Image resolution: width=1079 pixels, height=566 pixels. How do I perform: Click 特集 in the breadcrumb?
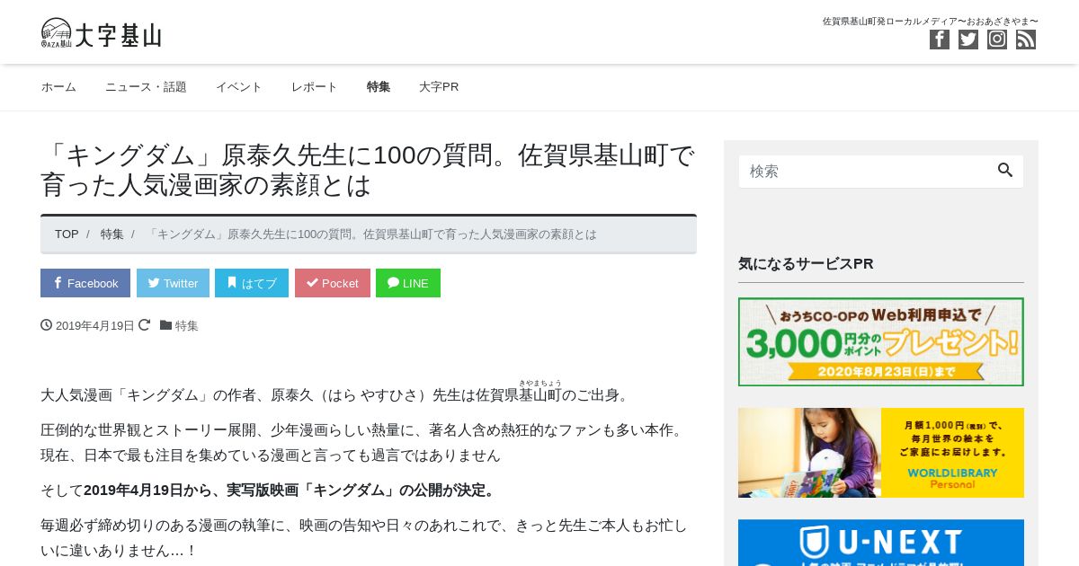(x=112, y=234)
